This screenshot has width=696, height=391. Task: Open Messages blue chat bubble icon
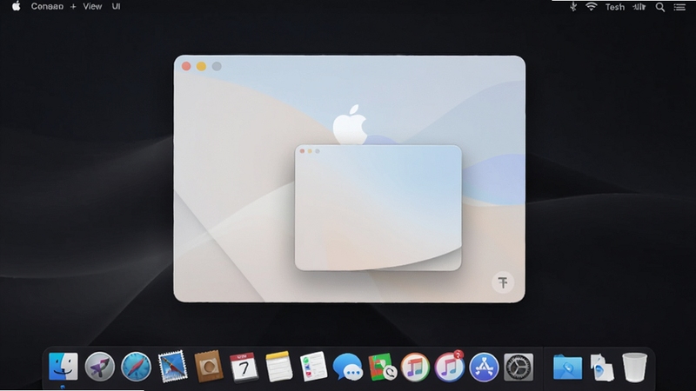point(347,367)
